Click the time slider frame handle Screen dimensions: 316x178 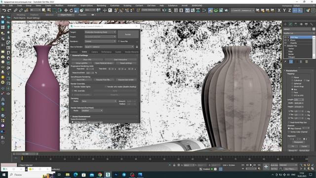(x=25, y=154)
